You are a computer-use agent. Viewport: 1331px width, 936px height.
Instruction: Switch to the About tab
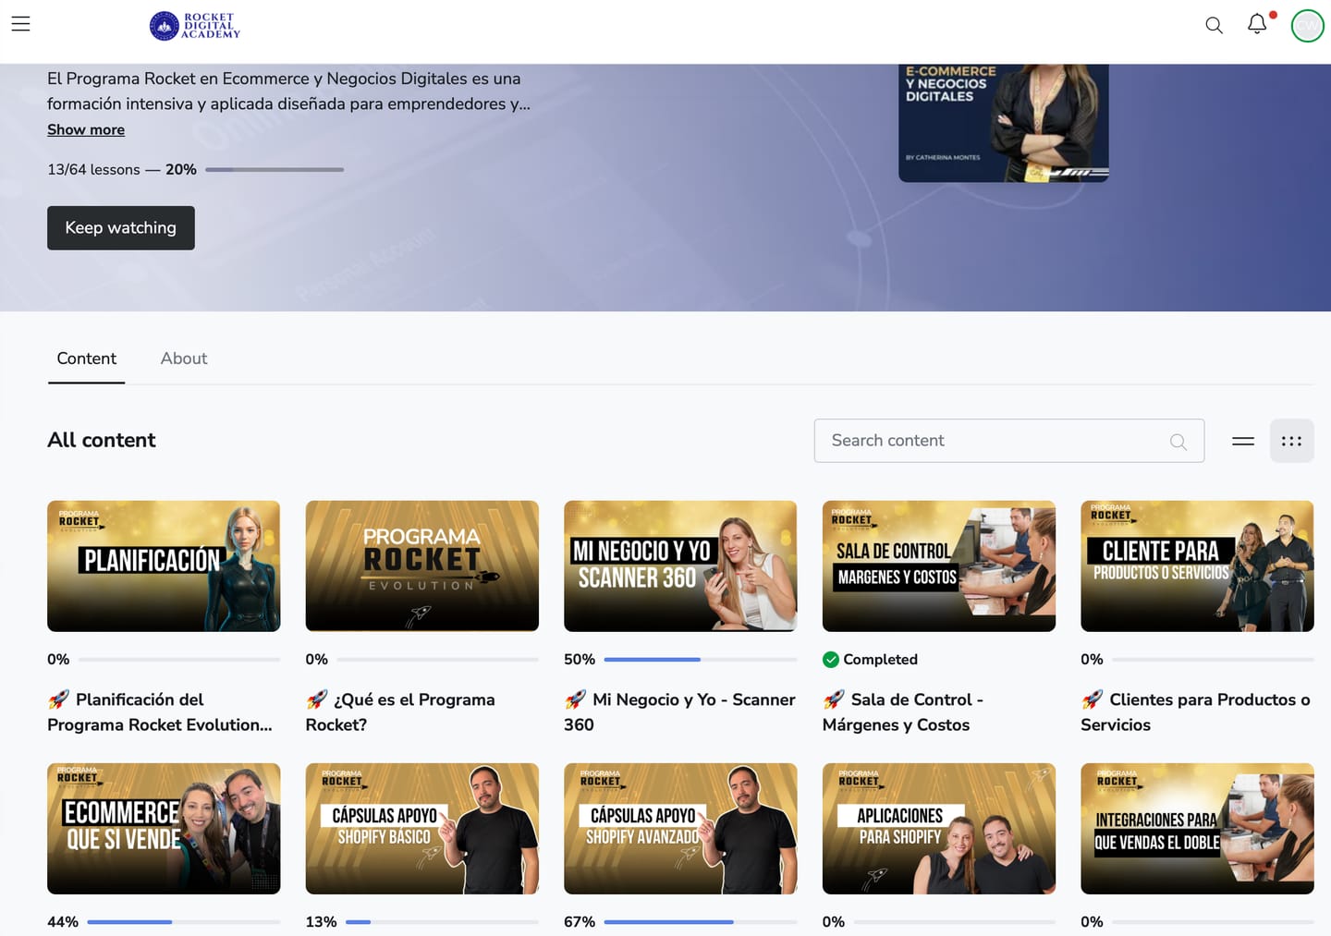(x=184, y=359)
